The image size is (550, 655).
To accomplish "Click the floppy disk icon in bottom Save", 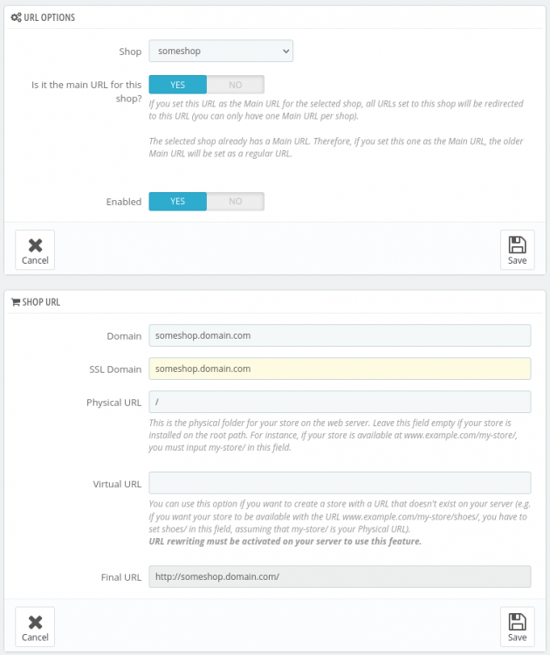I will [517, 622].
